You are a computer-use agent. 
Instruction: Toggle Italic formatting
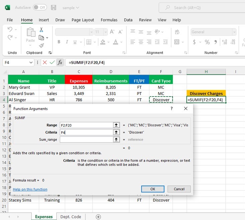(x=67, y=42)
